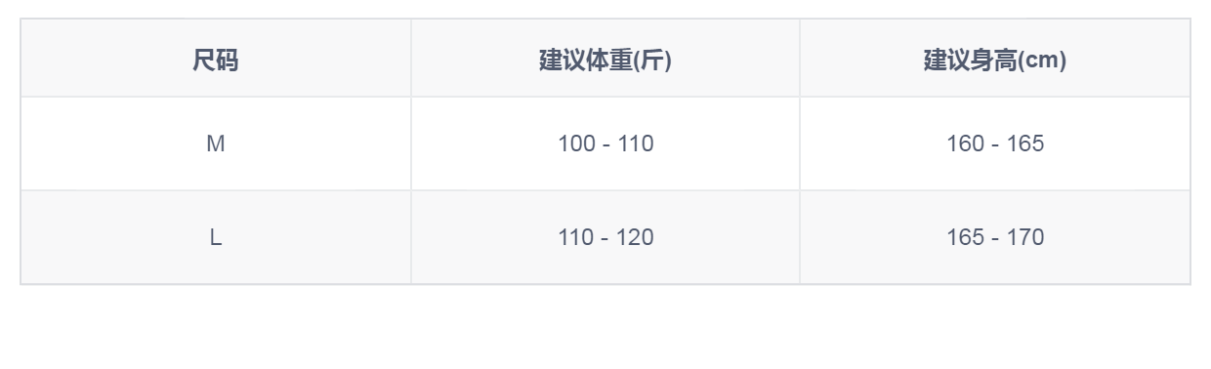Click the (斤) unit in weight header
This screenshot has height=369, width=1211.
pyautogui.click(x=652, y=61)
